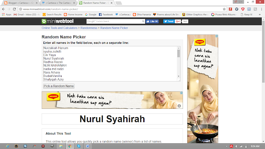Click the gear icon on banner ad

click(179, 106)
